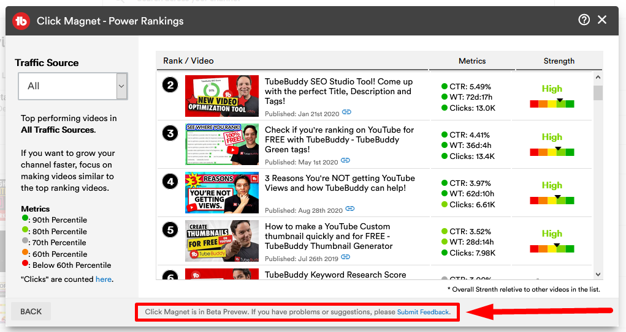
Task: Click the list scrollbar thumb
Action: [x=598, y=92]
